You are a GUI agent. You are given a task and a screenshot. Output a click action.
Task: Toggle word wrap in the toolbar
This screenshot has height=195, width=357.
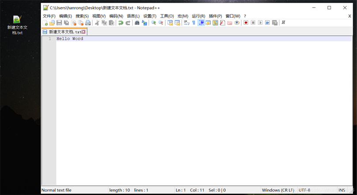[186, 23]
